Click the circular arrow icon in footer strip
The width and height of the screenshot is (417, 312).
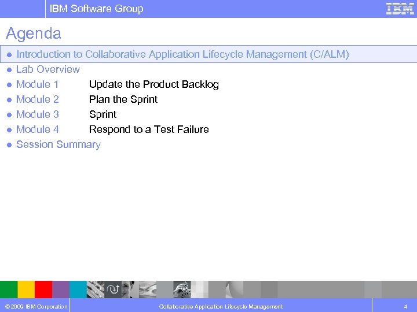click(x=114, y=289)
